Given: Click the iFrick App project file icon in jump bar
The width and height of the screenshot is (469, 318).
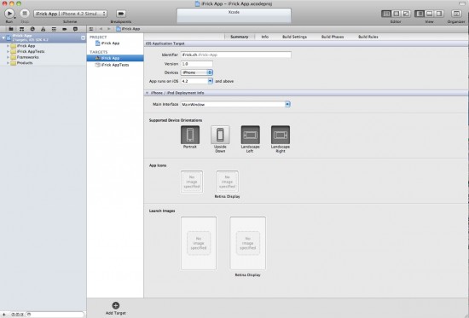Looking at the screenshot, I should (x=119, y=29).
